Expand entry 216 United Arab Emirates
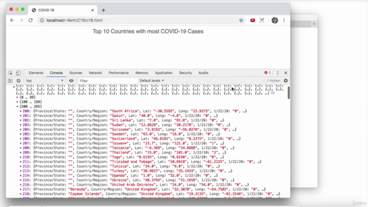Screen dimensions: 368x207 pyautogui.click(x=21, y=185)
